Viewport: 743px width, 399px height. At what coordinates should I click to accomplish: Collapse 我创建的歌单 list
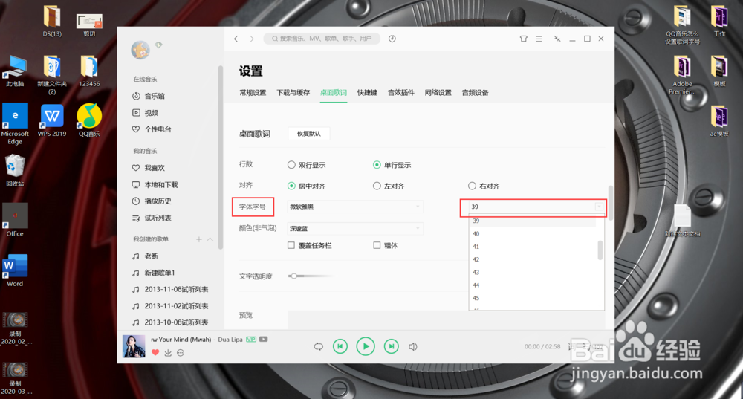(210, 239)
